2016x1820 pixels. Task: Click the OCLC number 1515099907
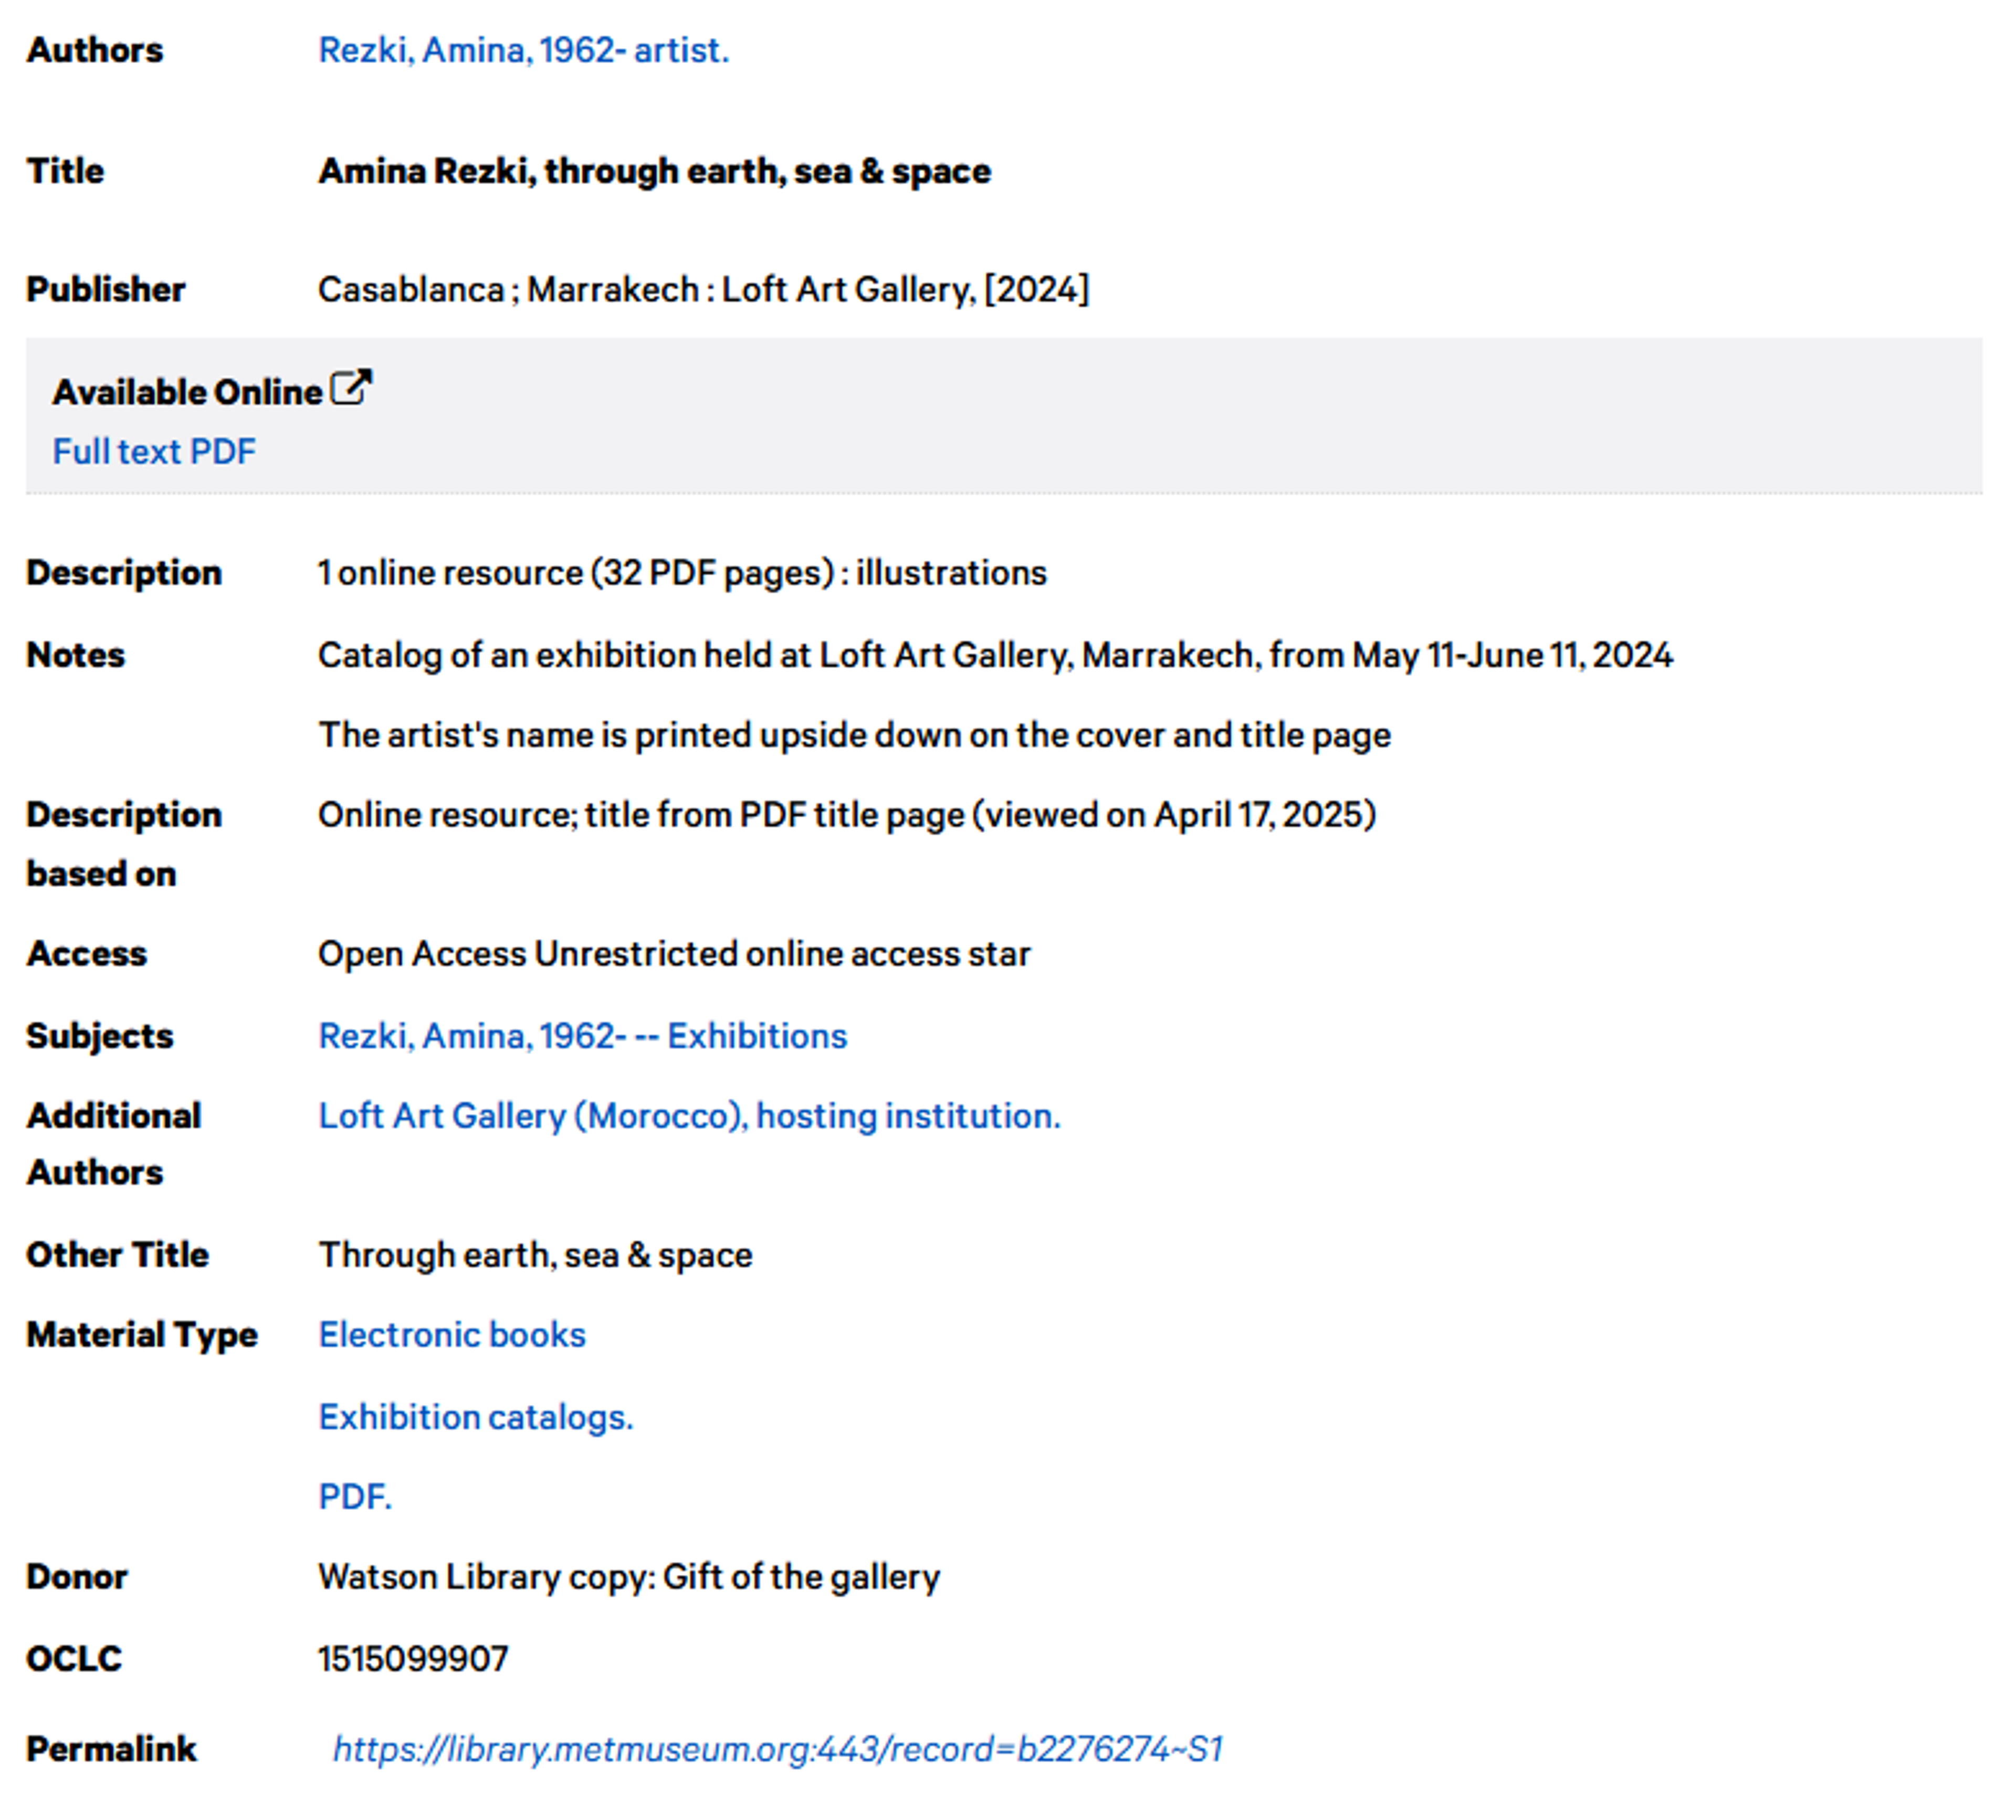[x=412, y=1657]
